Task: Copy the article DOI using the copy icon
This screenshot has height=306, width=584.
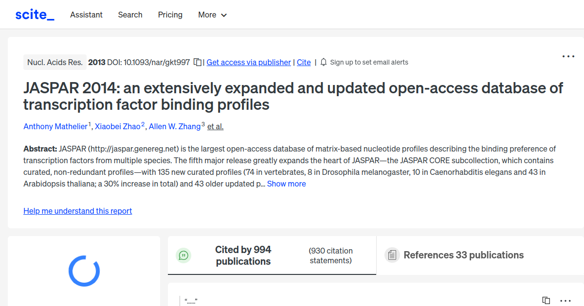Action: pyautogui.click(x=197, y=62)
